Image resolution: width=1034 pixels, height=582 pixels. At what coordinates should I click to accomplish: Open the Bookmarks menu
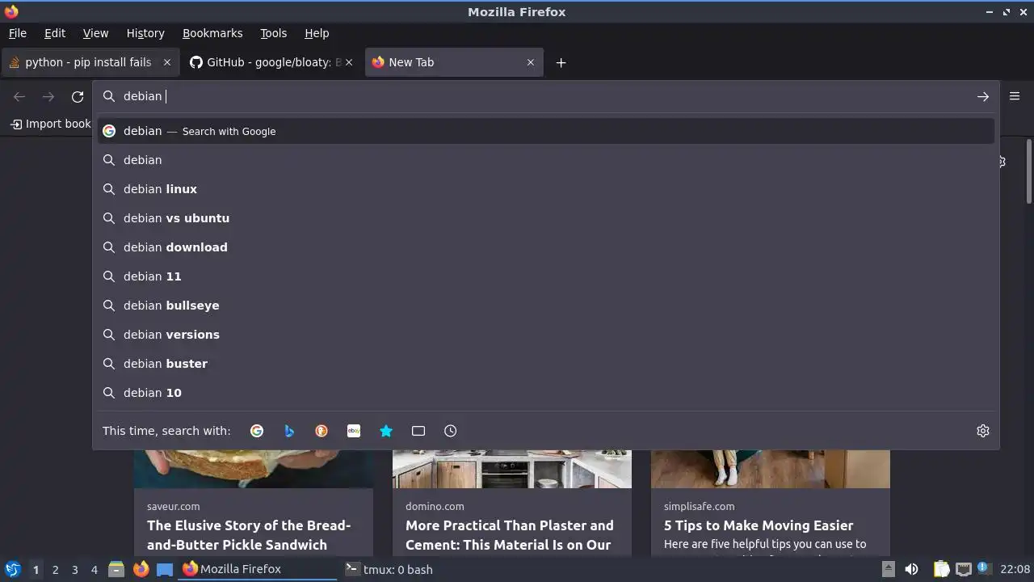(212, 33)
